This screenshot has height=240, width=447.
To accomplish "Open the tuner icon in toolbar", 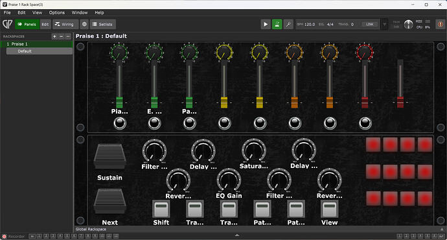I will (288, 24).
